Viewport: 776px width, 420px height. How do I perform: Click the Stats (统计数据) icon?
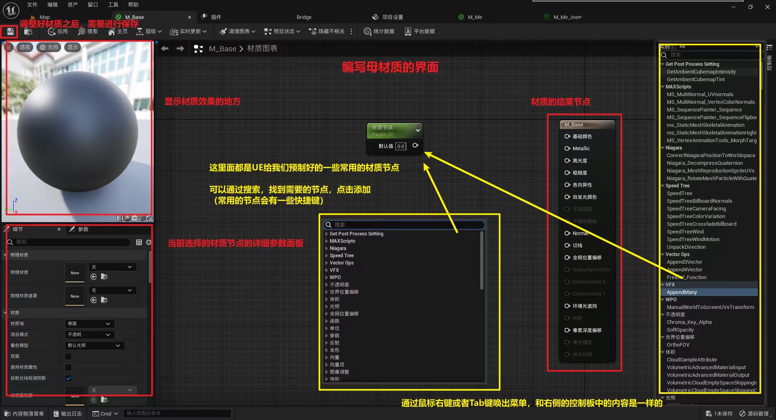pyautogui.click(x=379, y=31)
